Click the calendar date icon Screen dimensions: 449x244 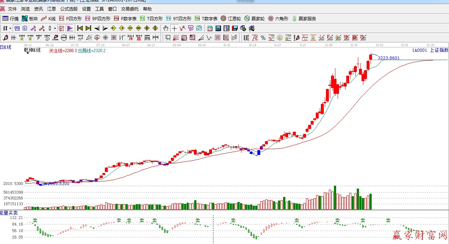pyautogui.click(x=210, y=28)
